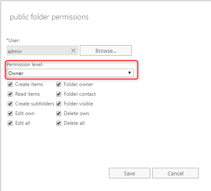Save the public folder permissions
This screenshot has height=191, width=211.
pyautogui.click(x=130, y=173)
